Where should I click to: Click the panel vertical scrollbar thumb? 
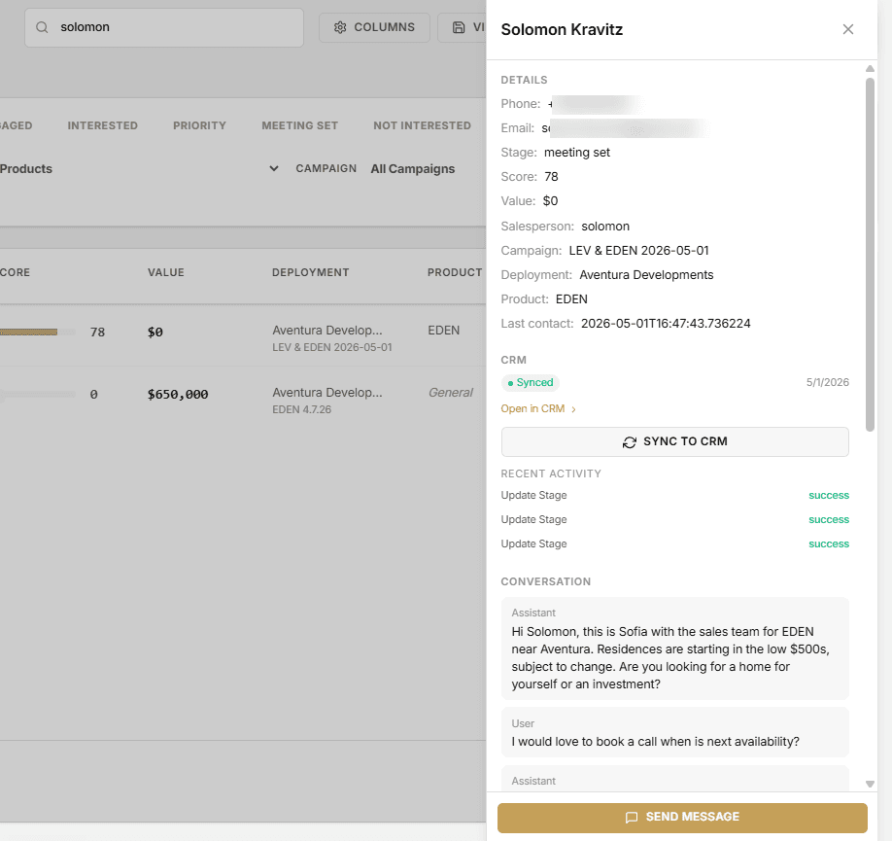[870, 255]
